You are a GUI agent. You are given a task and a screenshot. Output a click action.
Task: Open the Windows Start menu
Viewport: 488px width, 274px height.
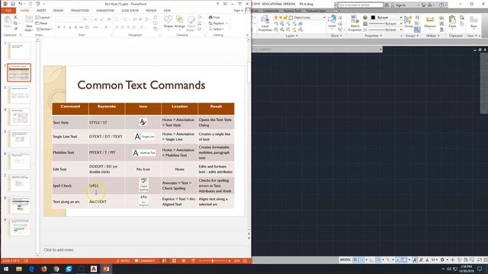click(x=6, y=269)
